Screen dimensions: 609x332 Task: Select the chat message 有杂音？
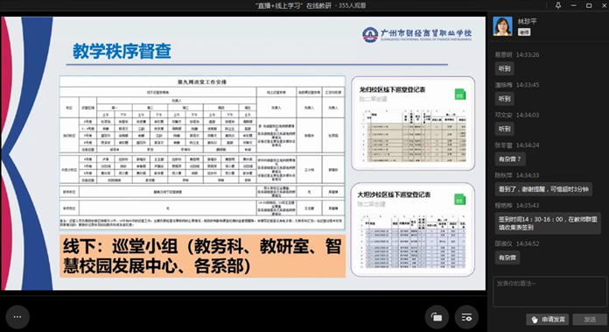510,159
